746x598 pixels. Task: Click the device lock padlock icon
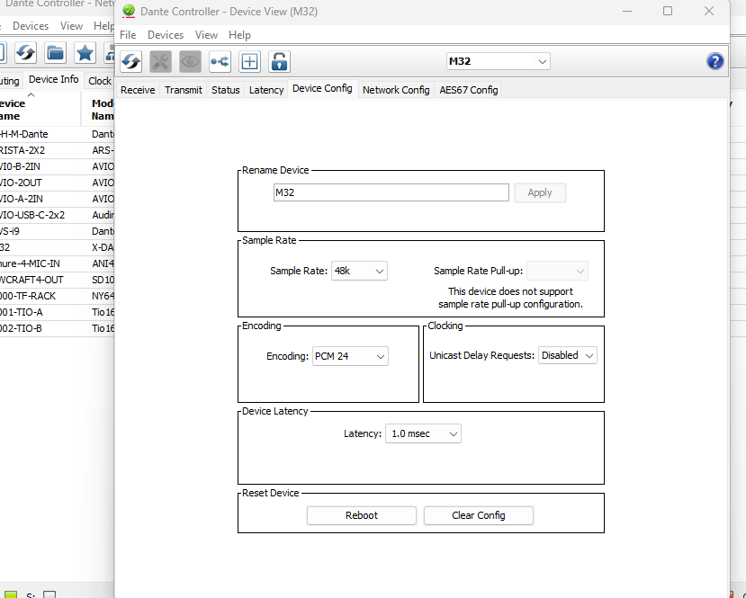[x=279, y=62]
